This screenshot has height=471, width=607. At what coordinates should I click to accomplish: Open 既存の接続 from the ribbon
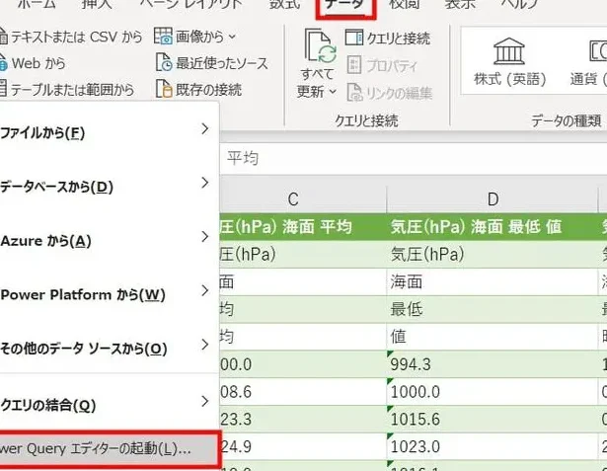(164, 90)
